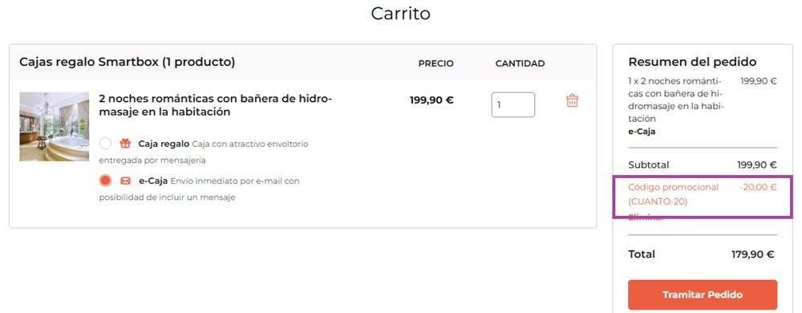The image size is (802, 313).
Task: Click the Tramitar Pedido button
Action: click(x=703, y=295)
